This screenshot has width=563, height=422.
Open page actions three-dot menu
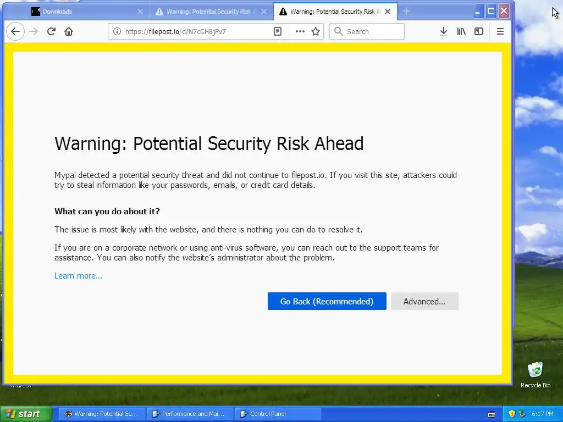tap(300, 31)
